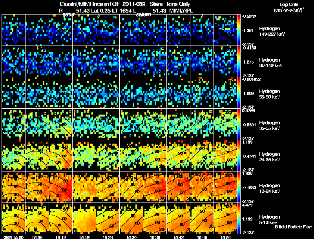Click the Hydrogen 55-90 keV row label
314x239 pixels.
coord(270,94)
